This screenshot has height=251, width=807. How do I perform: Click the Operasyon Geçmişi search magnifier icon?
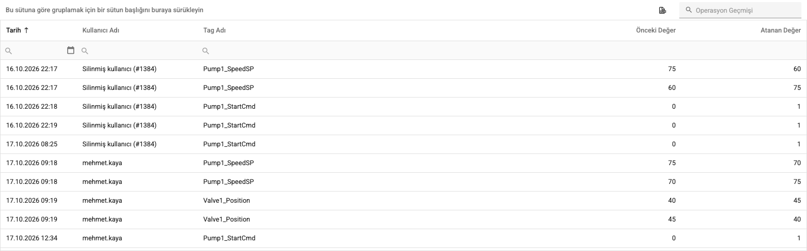click(x=689, y=10)
